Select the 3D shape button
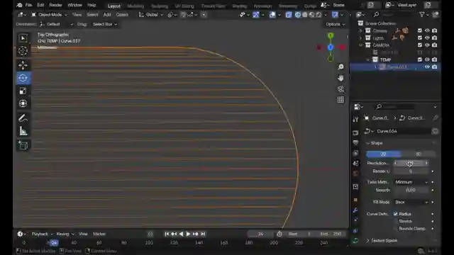 pyautogui.click(x=418, y=154)
